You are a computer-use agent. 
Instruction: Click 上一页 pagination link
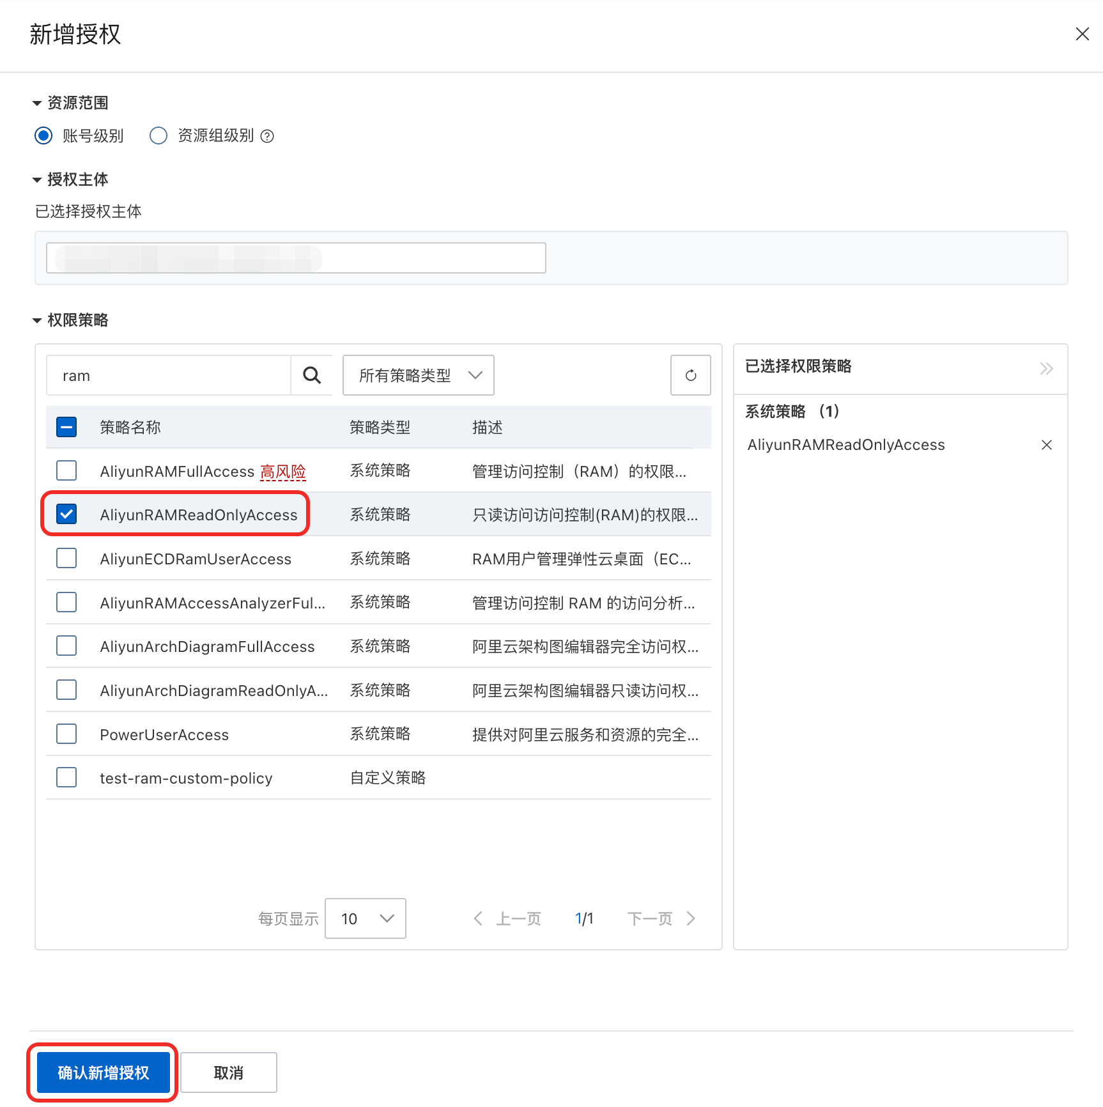pos(519,919)
